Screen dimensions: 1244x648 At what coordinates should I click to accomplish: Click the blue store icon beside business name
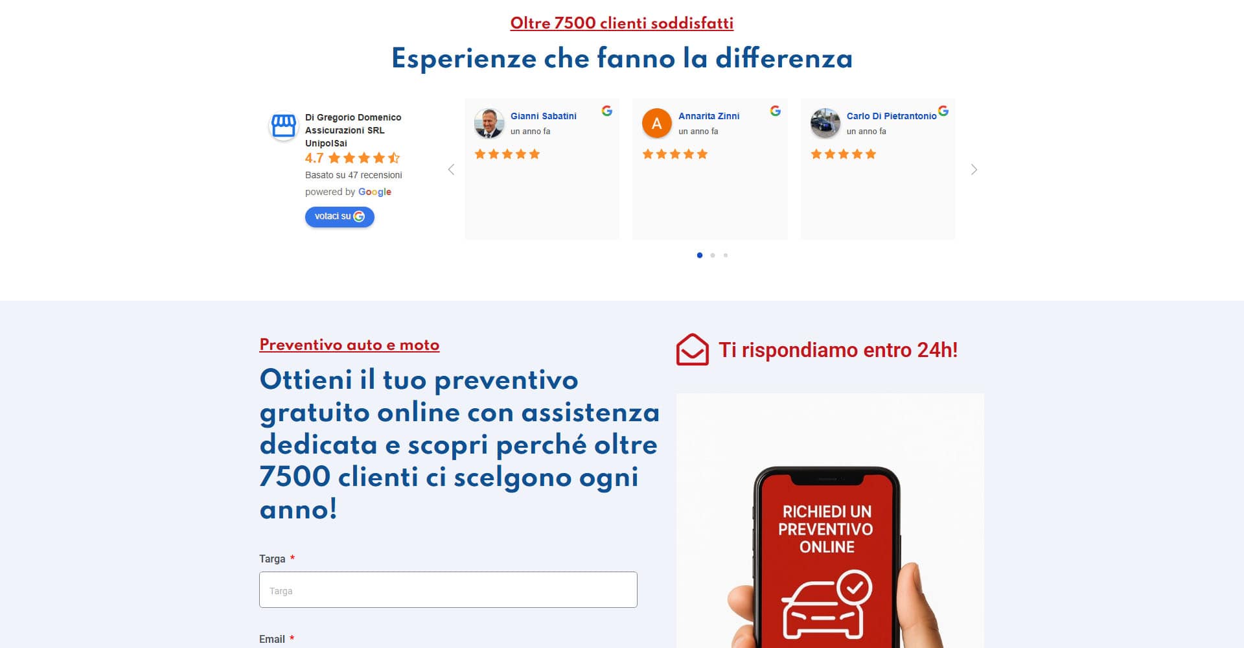[x=283, y=126]
